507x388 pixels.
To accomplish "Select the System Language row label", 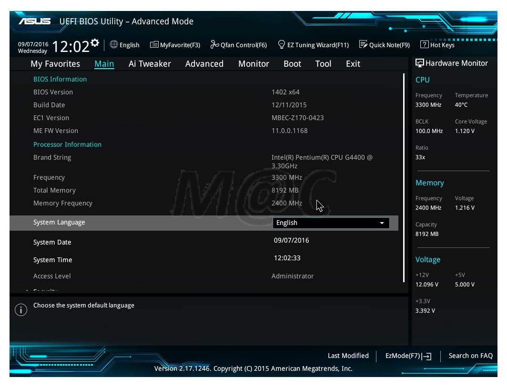I will coord(59,223).
